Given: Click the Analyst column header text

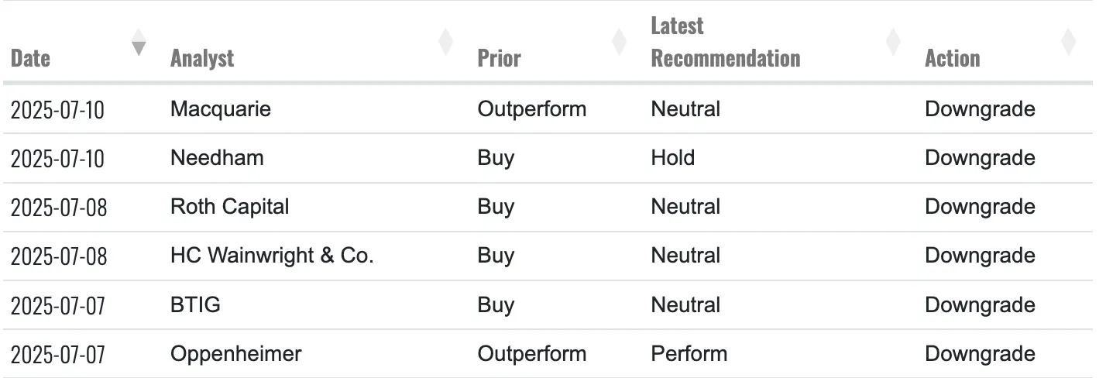Looking at the screenshot, I should (202, 58).
